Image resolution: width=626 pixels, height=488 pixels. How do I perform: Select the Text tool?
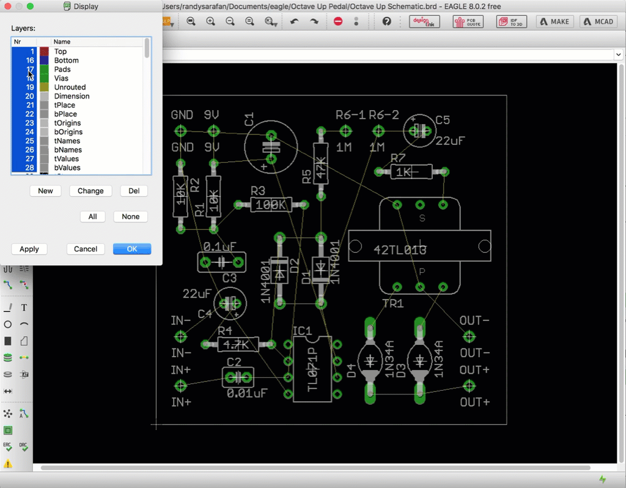click(24, 308)
